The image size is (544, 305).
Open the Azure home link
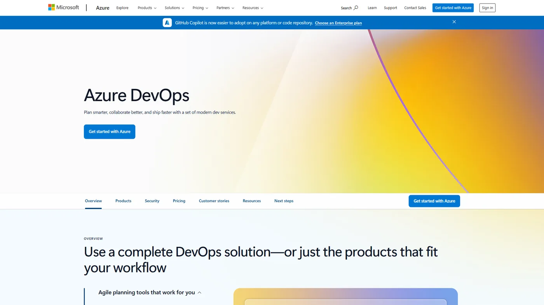[103, 8]
